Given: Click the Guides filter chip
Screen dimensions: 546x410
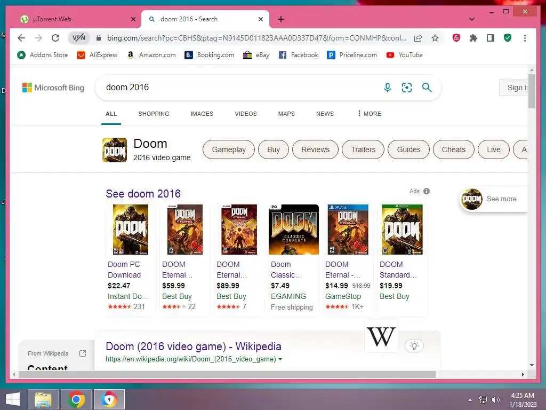Looking at the screenshot, I should (408, 149).
